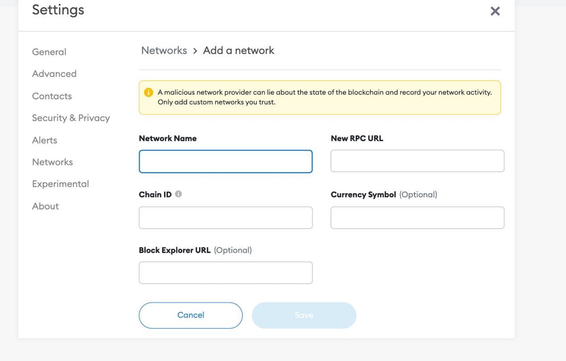
Task: Open the About section
Action: coord(45,206)
